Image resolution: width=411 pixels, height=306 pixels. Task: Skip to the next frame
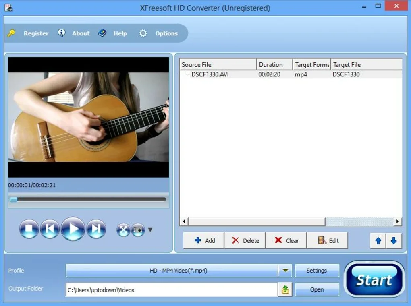pyautogui.click(x=96, y=228)
